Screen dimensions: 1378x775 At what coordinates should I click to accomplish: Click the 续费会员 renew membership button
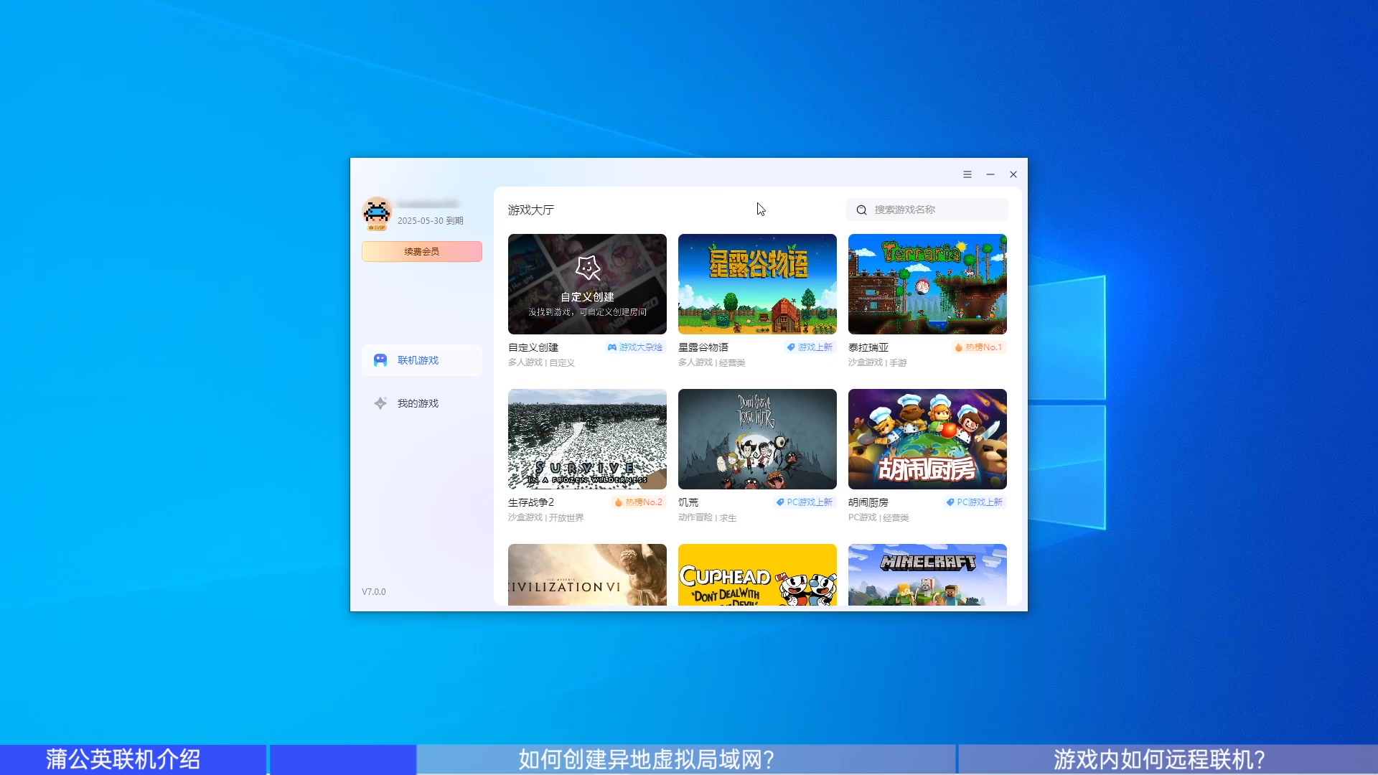[x=422, y=252]
